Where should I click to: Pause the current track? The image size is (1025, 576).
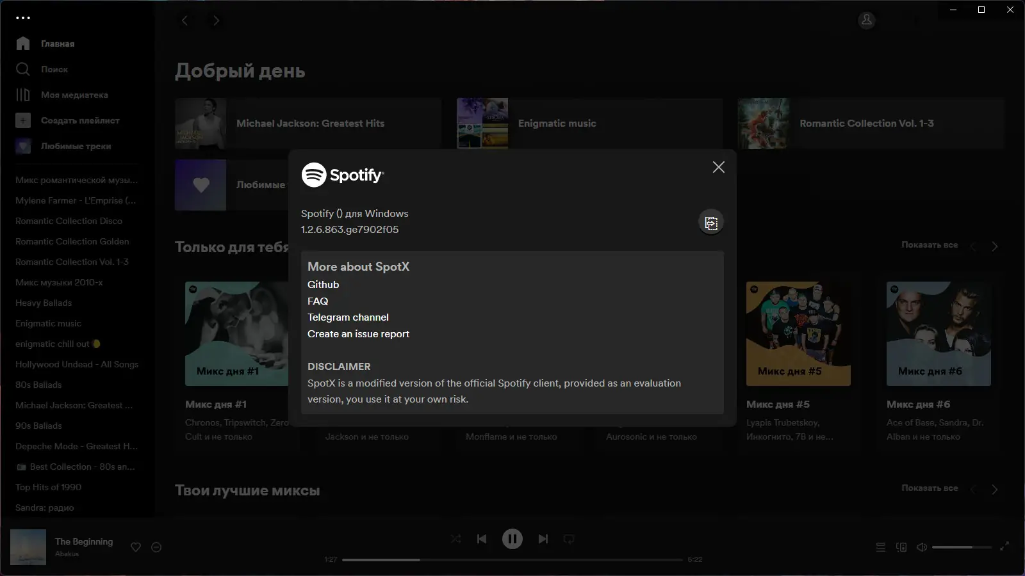[x=512, y=539]
